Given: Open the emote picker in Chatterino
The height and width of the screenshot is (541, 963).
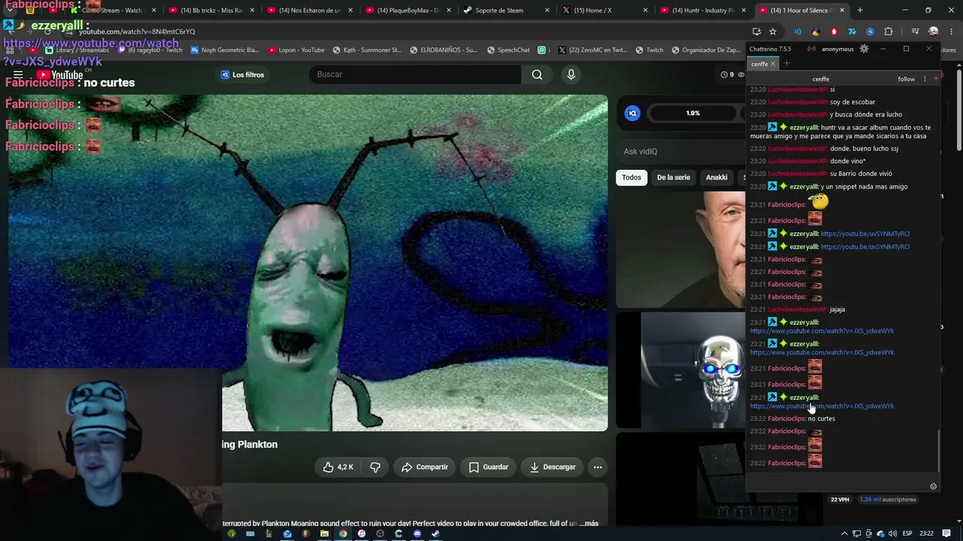Looking at the screenshot, I should tap(934, 486).
